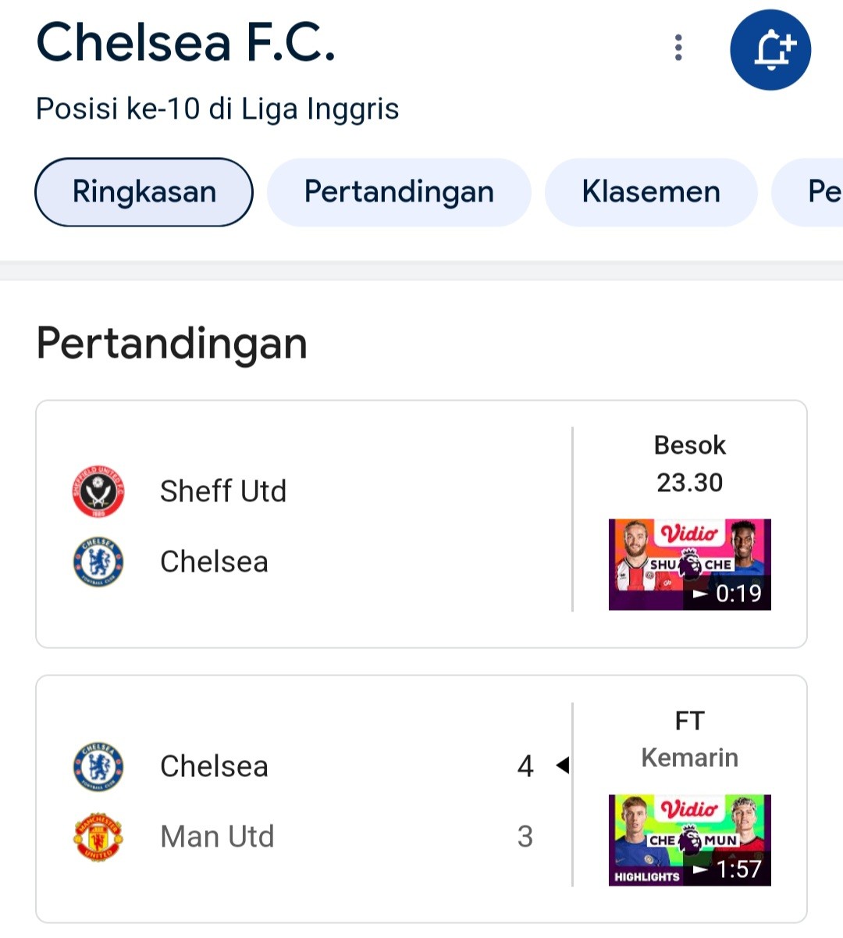The width and height of the screenshot is (843, 938).
Task: Tap the bell notification follow icon
Action: pyautogui.click(x=770, y=50)
